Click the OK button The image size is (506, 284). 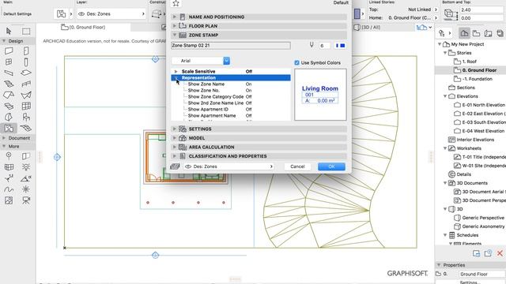coord(331,166)
